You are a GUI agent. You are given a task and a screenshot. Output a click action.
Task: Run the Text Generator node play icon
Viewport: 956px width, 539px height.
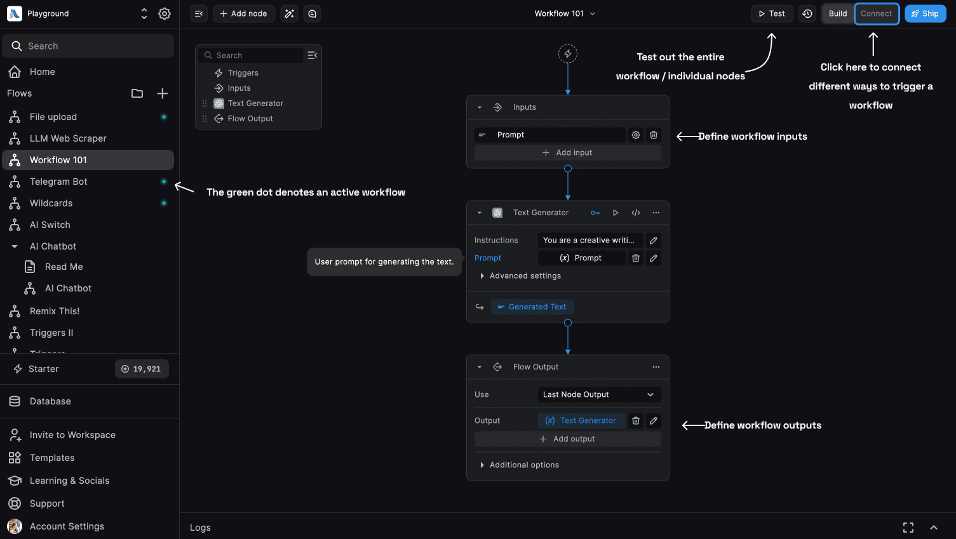pyautogui.click(x=616, y=213)
